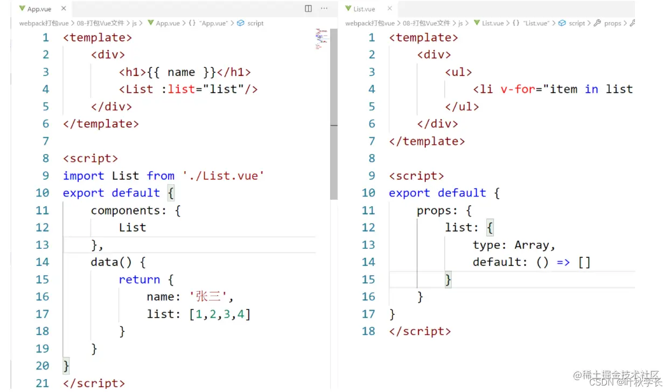Image resolution: width=671 pixels, height=392 pixels.
Task: Open webpack打包vue breadcrumb in List.vue pane
Action: [370, 23]
